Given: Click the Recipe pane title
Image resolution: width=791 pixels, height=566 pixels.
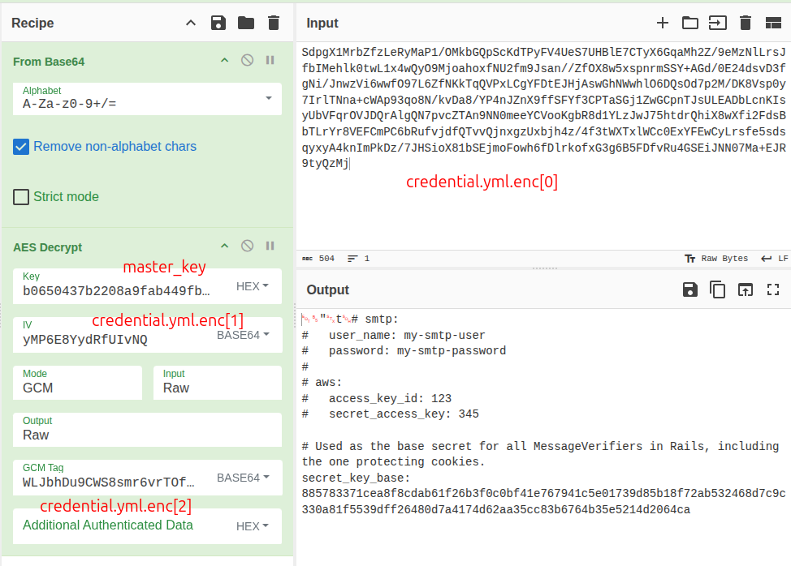Looking at the screenshot, I should click(x=32, y=24).
